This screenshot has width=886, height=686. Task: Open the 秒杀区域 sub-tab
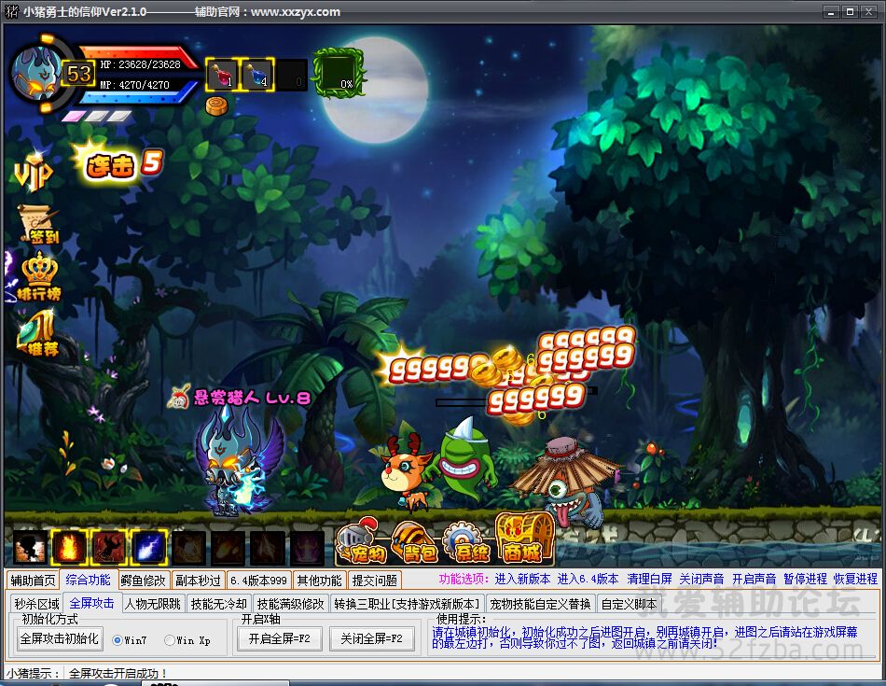pos(36,604)
